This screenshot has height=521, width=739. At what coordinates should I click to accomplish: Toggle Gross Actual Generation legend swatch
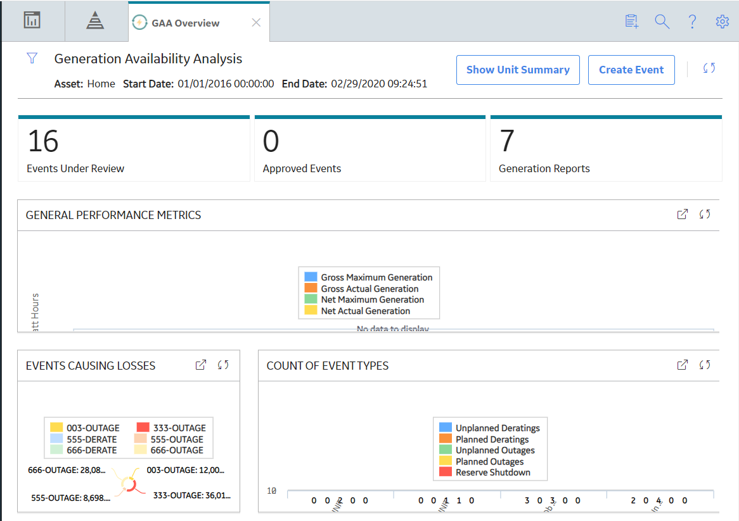point(311,288)
